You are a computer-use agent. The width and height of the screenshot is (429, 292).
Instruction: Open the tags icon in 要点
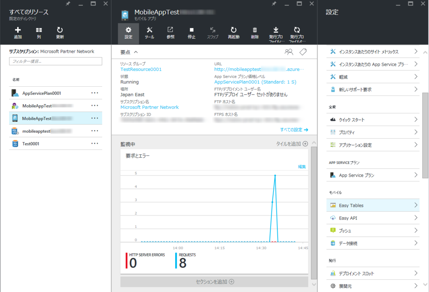(303, 52)
